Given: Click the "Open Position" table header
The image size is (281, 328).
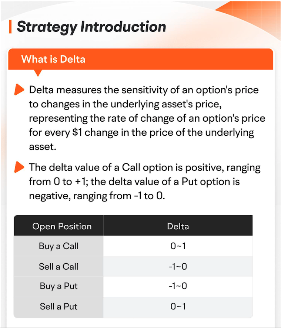Looking at the screenshot, I should point(62,226).
